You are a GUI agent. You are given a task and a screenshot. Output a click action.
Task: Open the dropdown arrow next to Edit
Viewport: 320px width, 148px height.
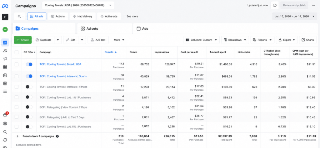click(x=82, y=40)
